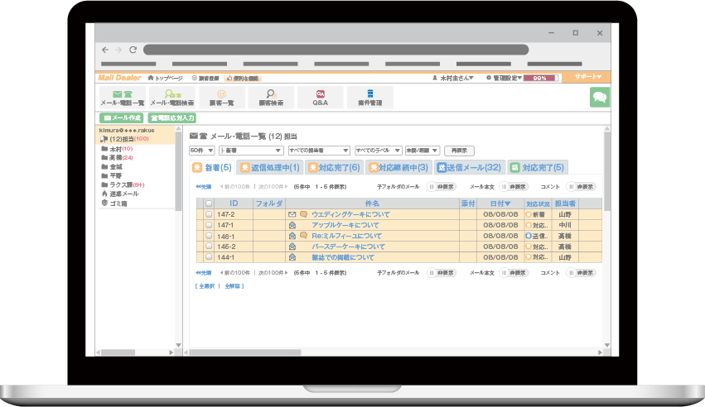Click the browser reload icon
Viewport: 705px width, 407px height.
coord(133,50)
